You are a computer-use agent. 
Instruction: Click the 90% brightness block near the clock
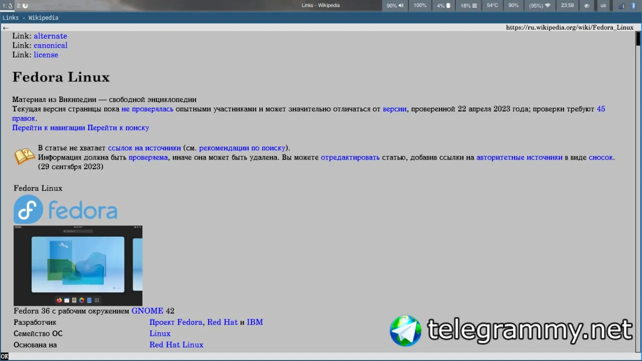tap(514, 6)
